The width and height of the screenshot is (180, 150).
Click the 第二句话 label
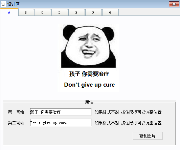(x=16, y=123)
